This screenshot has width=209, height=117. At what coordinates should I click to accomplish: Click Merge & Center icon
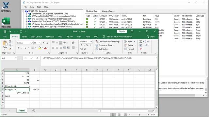(73, 48)
